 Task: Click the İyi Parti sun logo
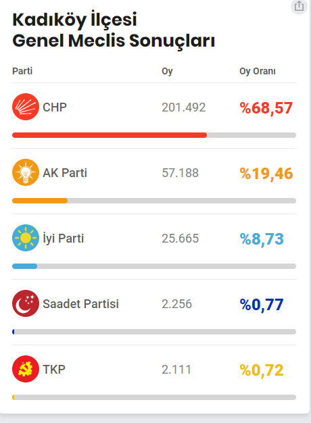click(26, 238)
